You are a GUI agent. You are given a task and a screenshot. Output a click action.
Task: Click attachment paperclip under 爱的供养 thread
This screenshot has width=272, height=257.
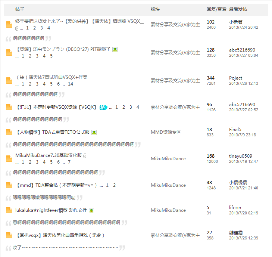point(17,28)
